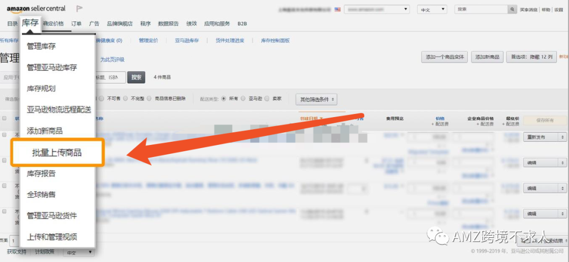
Task: Open the 品牌旗舰店 menu
Action: pyautogui.click(x=120, y=24)
